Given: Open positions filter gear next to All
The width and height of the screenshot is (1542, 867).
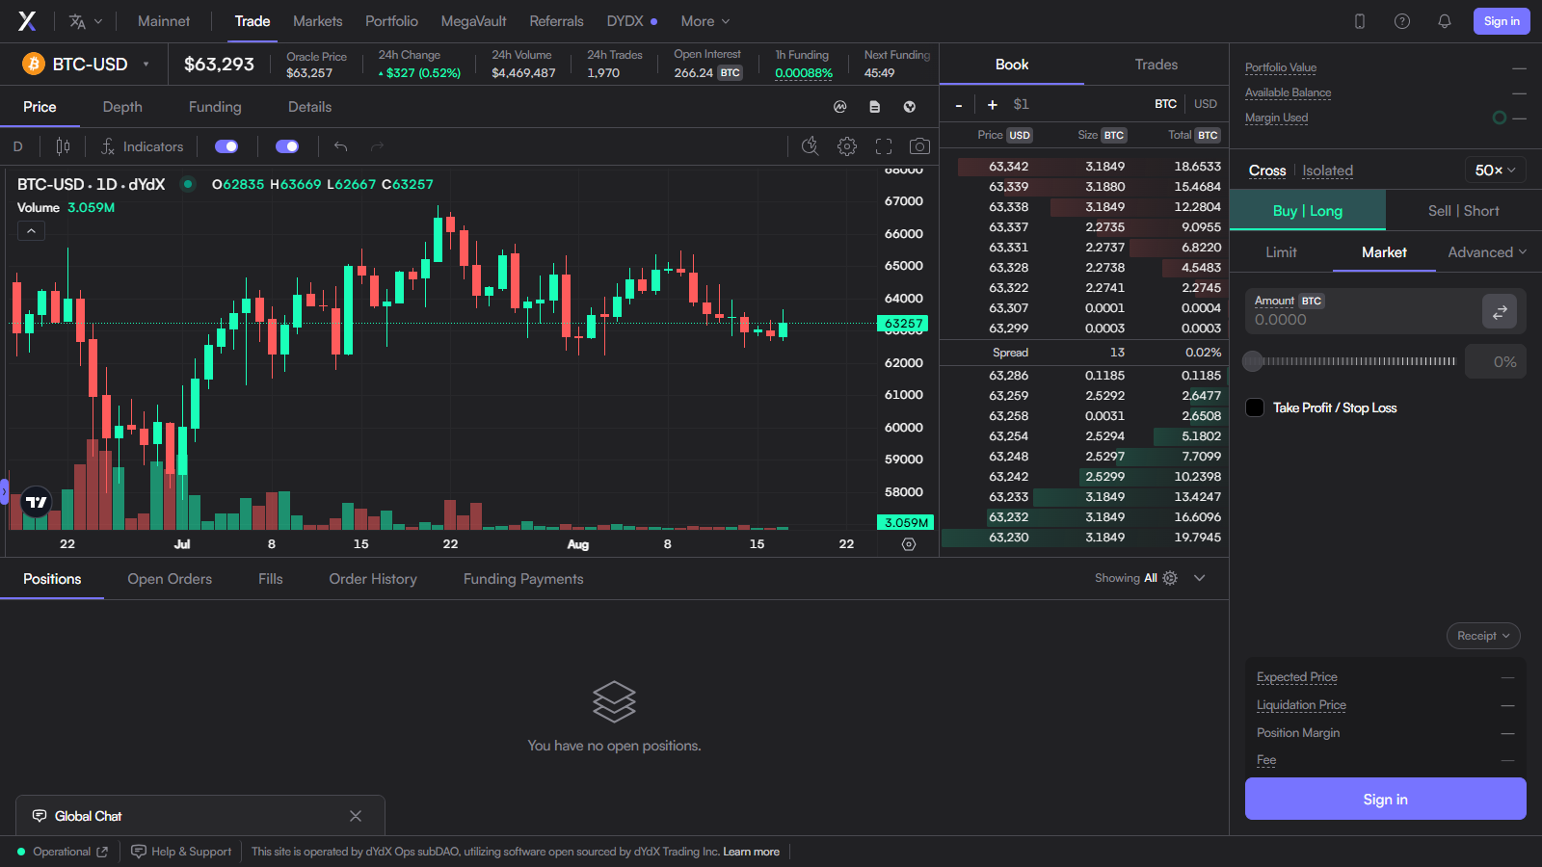Looking at the screenshot, I should pyautogui.click(x=1170, y=578).
